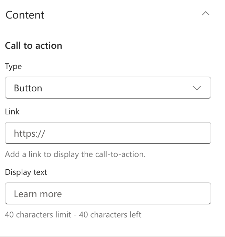Click the right edge of the Link field
Viewport: 225px width, 237px height.
205,133
